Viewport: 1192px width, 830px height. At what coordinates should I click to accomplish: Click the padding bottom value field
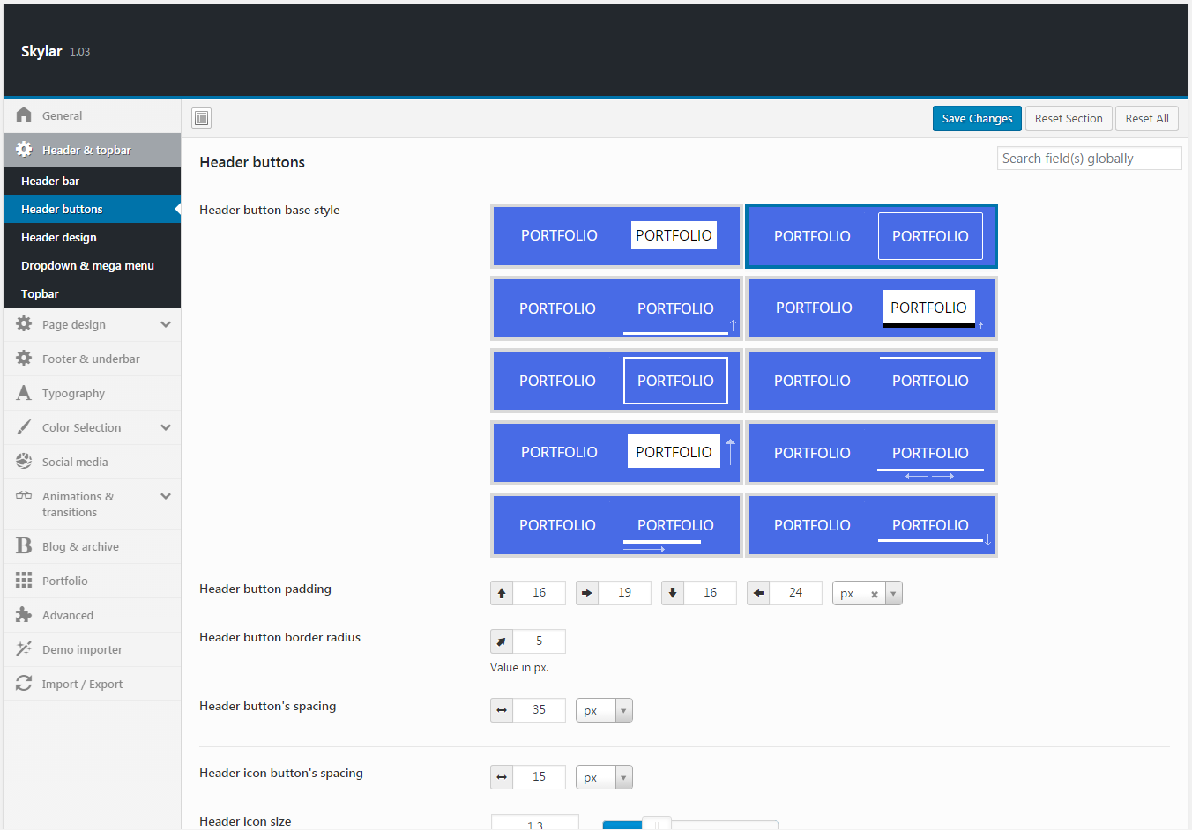point(710,593)
